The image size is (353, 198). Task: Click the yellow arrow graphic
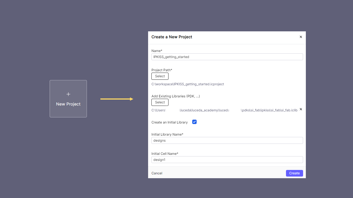[x=117, y=99]
